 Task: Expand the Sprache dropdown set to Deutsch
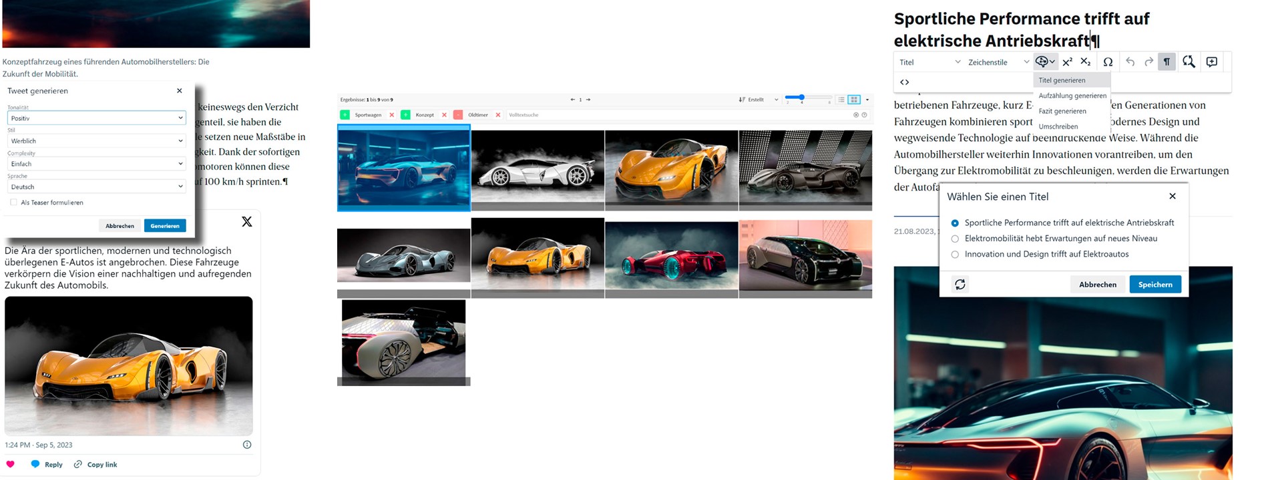[x=96, y=187]
